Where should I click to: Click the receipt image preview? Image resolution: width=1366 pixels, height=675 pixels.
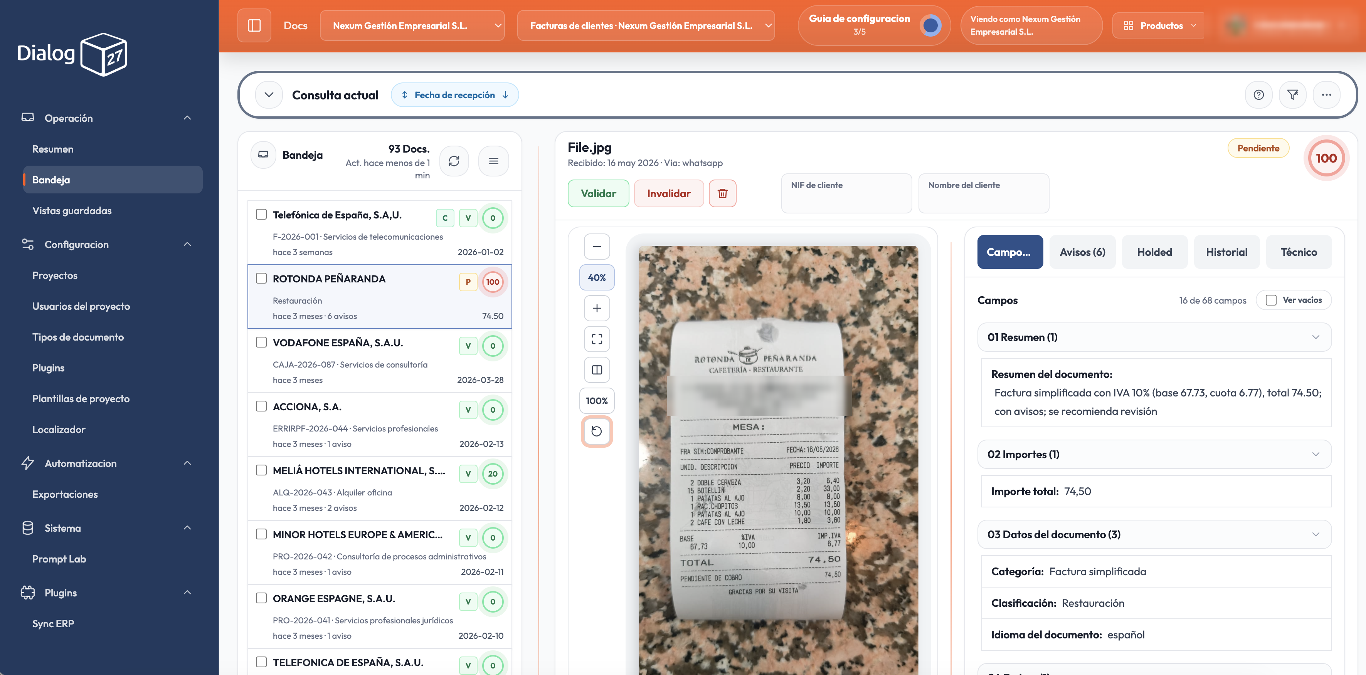[x=778, y=460]
